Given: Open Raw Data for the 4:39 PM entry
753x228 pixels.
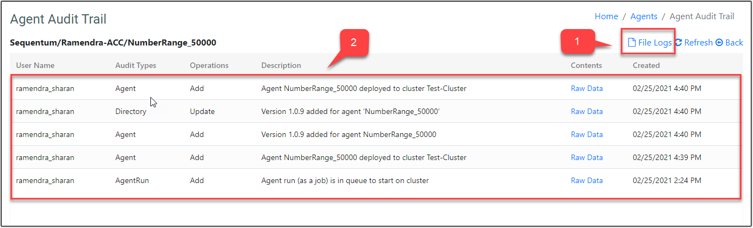Looking at the screenshot, I should 587,157.
